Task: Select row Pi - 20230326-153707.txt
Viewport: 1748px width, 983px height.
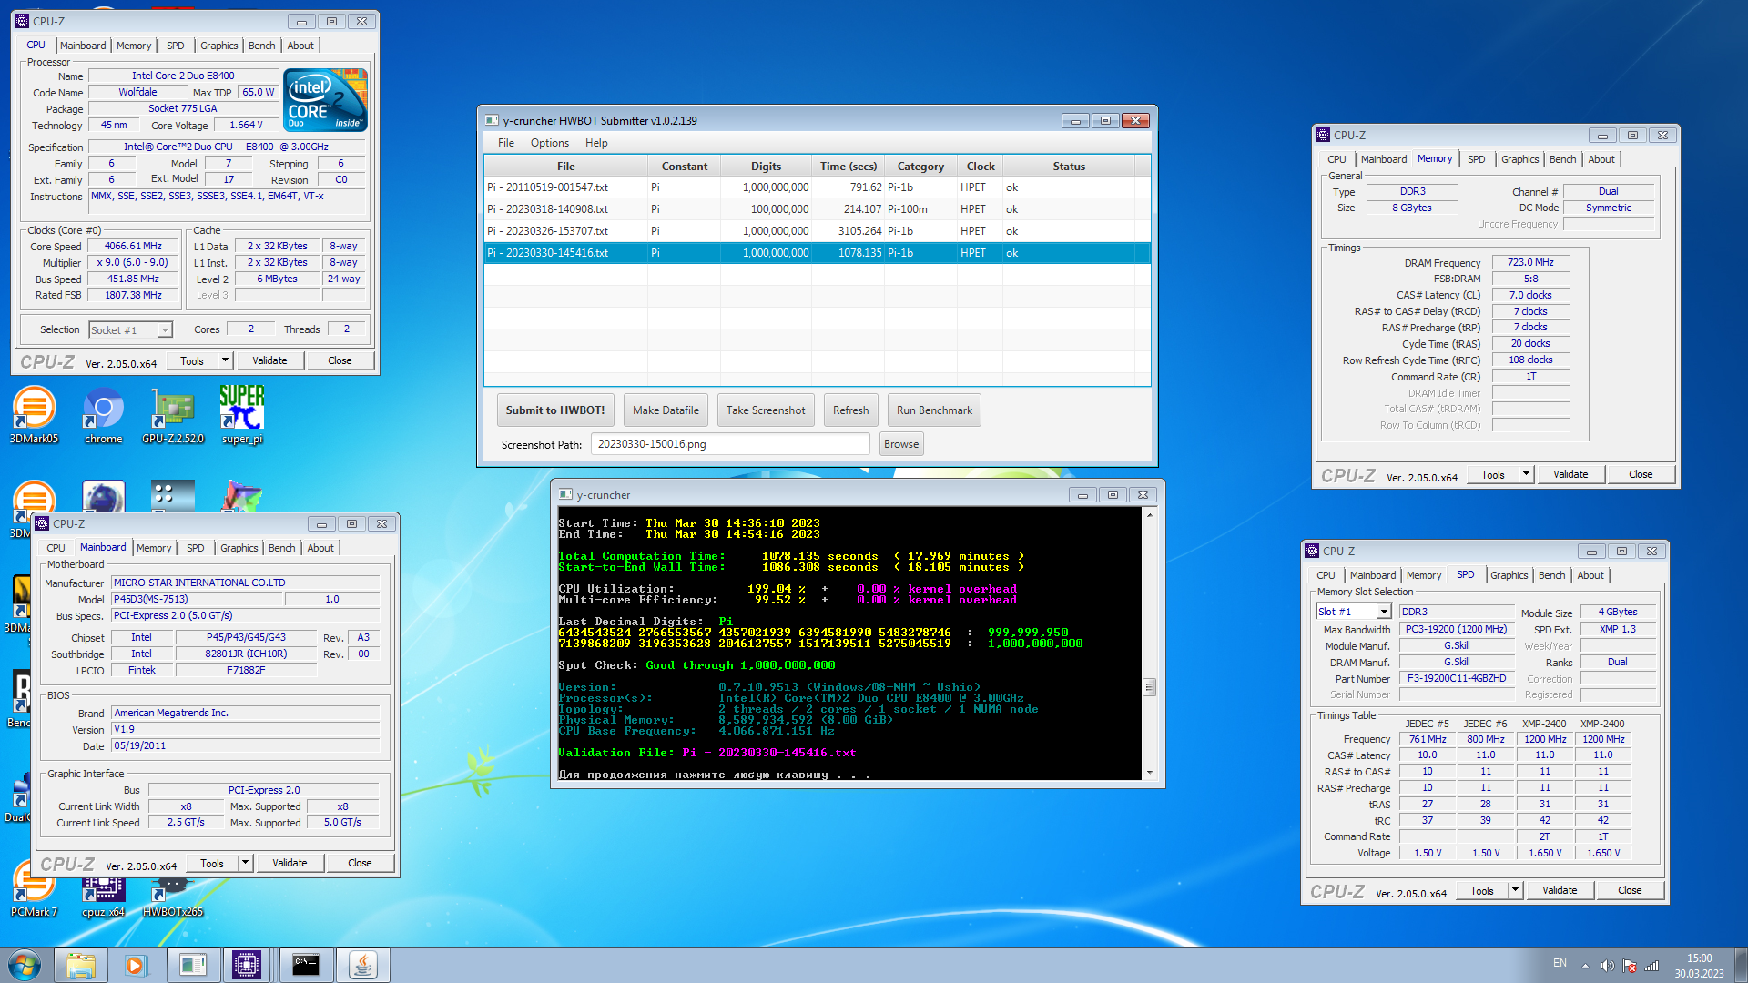Action: click(x=817, y=231)
